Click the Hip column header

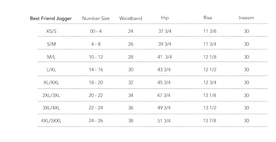click(x=165, y=18)
